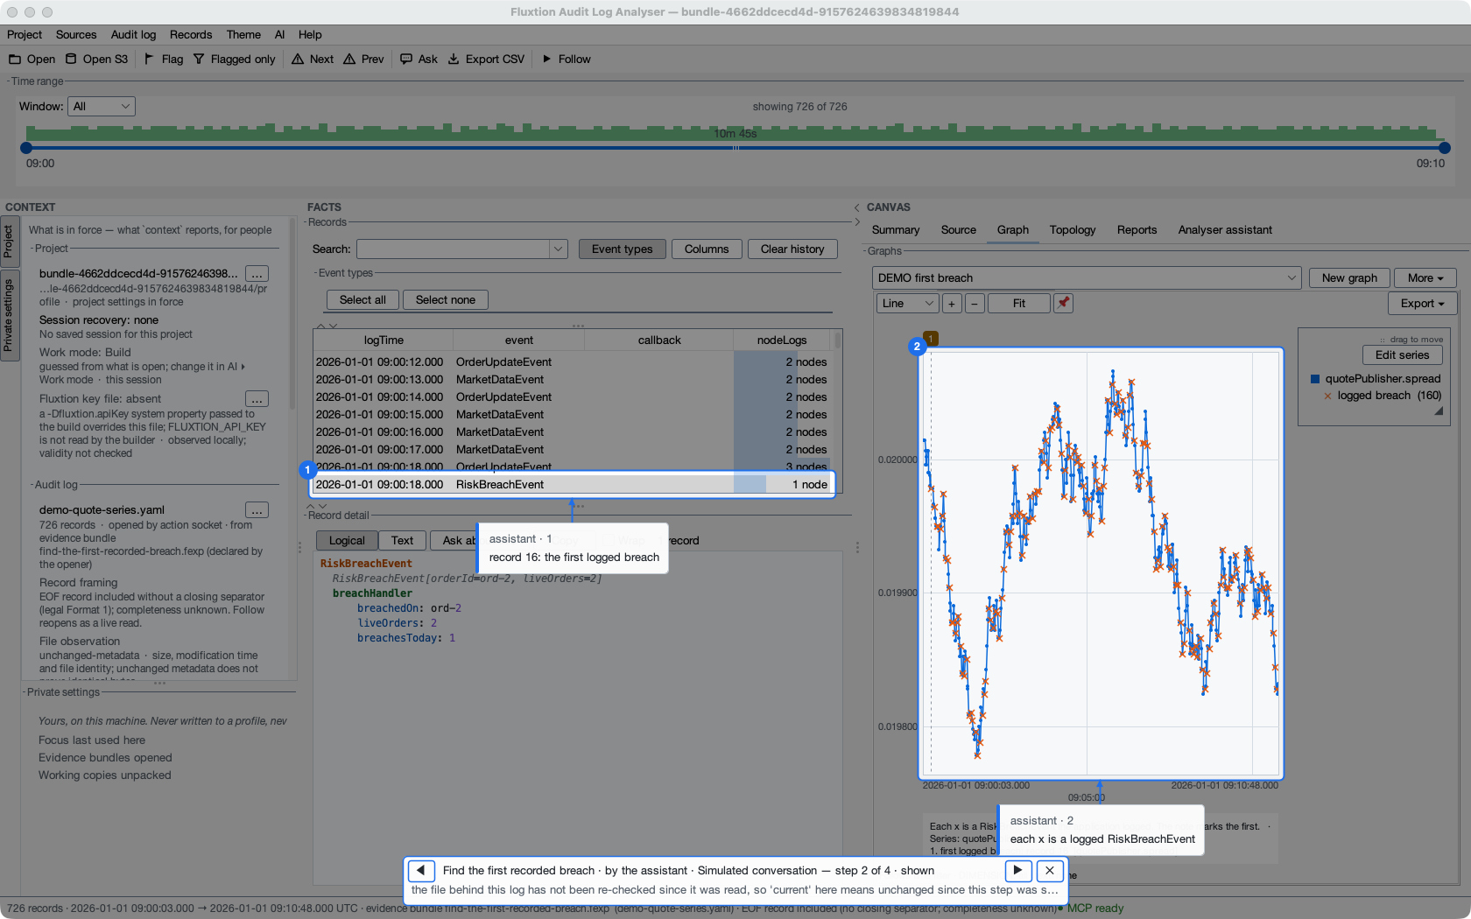Image resolution: width=1471 pixels, height=919 pixels.
Task: Open the Audit log menu
Action: [x=133, y=34]
